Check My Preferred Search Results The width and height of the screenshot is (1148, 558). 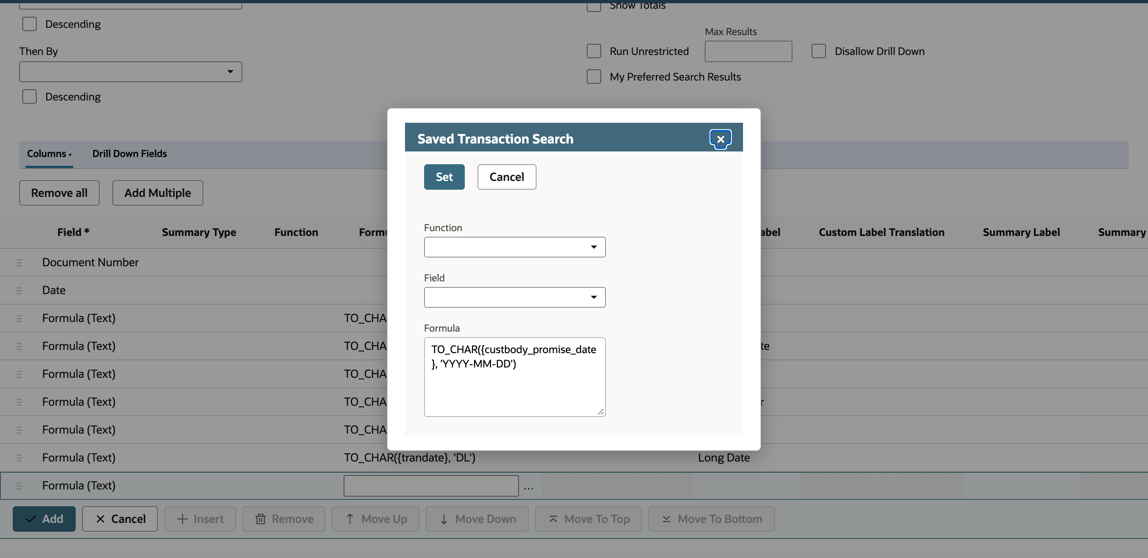coord(594,77)
